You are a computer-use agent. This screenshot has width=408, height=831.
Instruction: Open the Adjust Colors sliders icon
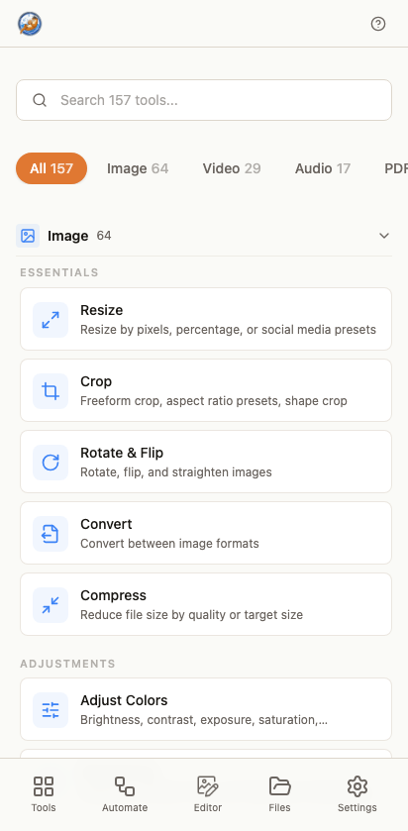(x=51, y=709)
